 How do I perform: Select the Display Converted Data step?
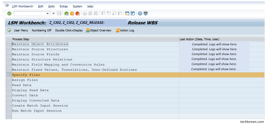coord(36,101)
